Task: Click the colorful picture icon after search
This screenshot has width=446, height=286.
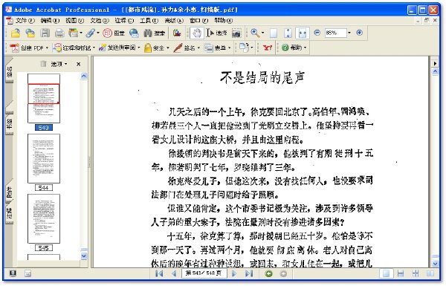Action: pyautogui.click(x=177, y=33)
